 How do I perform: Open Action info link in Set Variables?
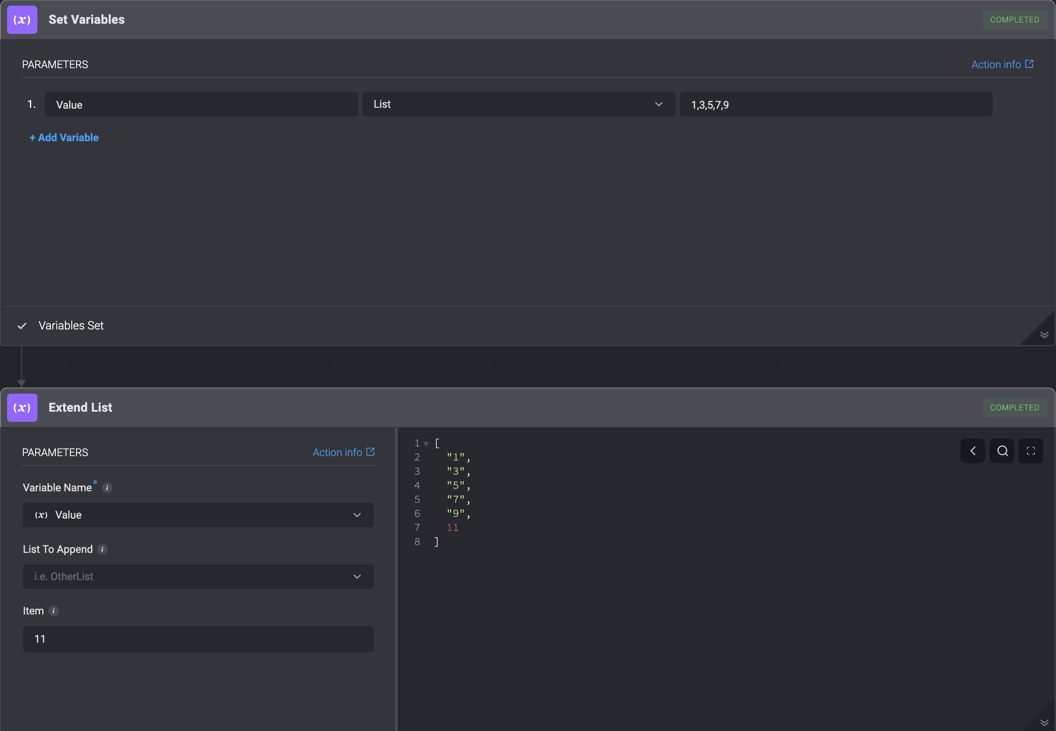(x=1002, y=65)
